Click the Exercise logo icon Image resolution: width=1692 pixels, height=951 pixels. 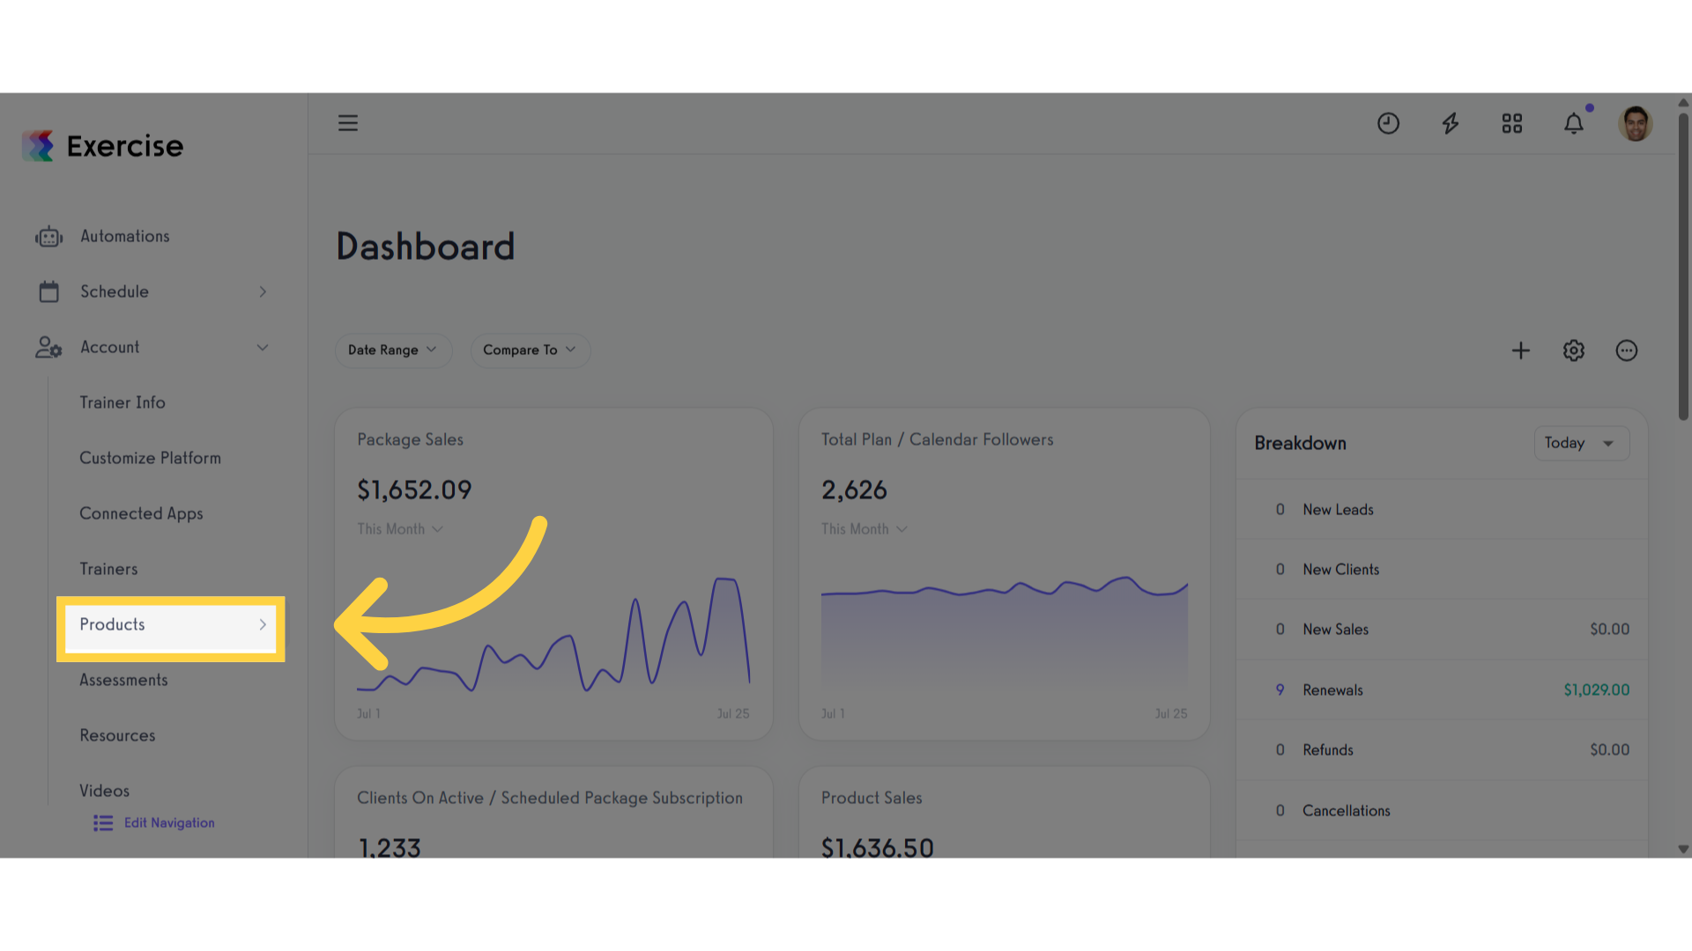click(x=38, y=146)
